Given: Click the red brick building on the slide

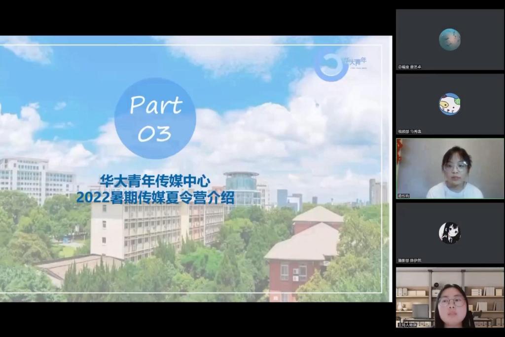Looking at the screenshot, I should click(x=301, y=257).
